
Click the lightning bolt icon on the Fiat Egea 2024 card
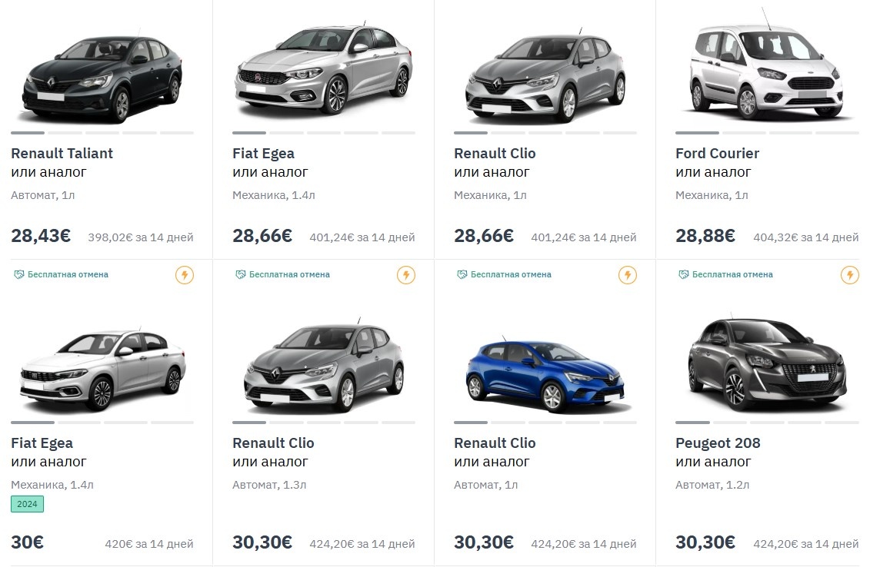tap(185, 274)
